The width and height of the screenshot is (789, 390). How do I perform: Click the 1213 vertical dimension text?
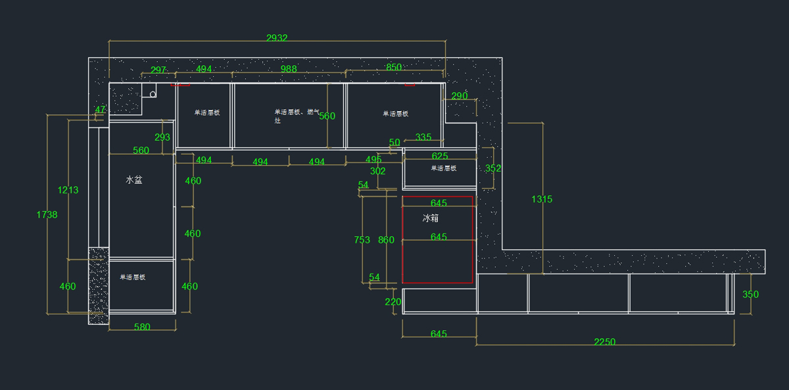pos(68,190)
